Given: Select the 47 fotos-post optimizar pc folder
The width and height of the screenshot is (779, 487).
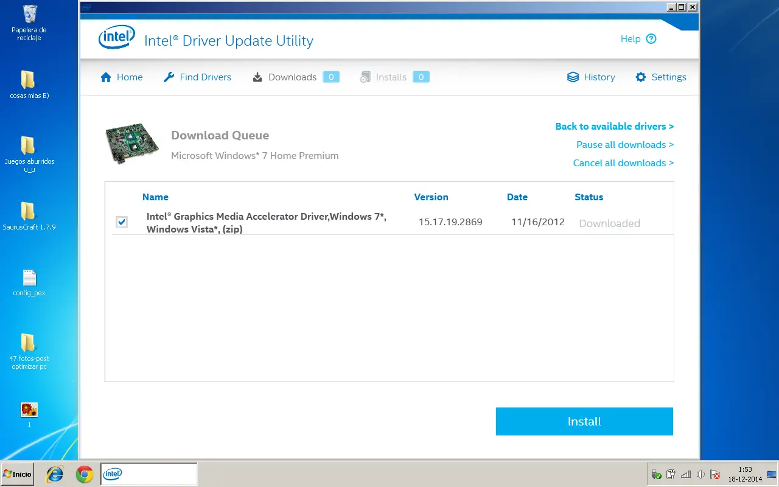Looking at the screenshot, I should (x=29, y=352).
